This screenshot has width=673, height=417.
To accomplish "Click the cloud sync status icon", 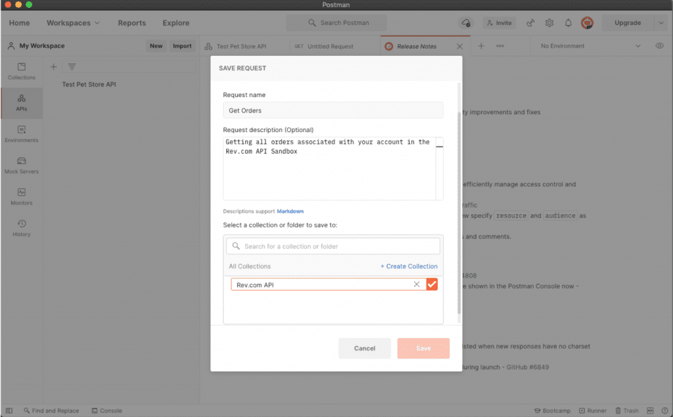I will [x=466, y=23].
